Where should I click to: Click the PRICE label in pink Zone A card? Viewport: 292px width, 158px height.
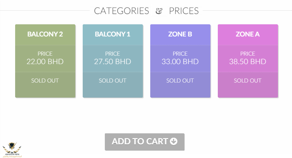click(x=248, y=54)
